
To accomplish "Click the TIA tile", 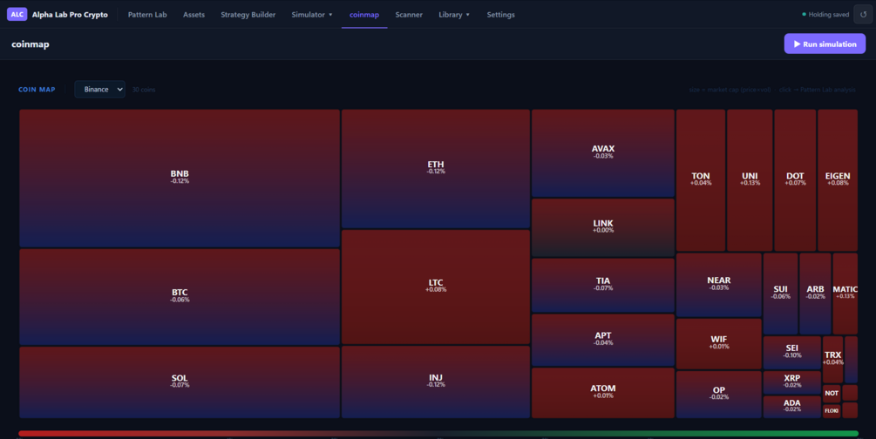I will point(603,285).
